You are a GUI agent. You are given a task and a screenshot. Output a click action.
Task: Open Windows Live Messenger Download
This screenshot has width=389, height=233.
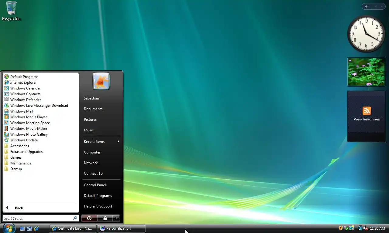click(x=41, y=106)
